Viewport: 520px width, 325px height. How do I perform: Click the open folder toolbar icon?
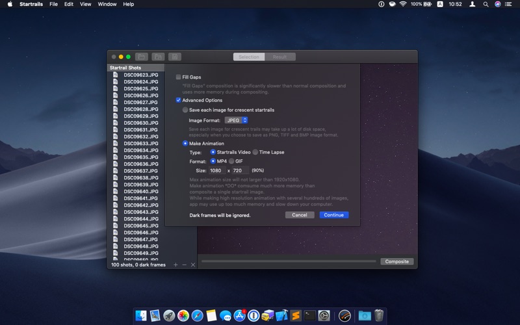[141, 57]
